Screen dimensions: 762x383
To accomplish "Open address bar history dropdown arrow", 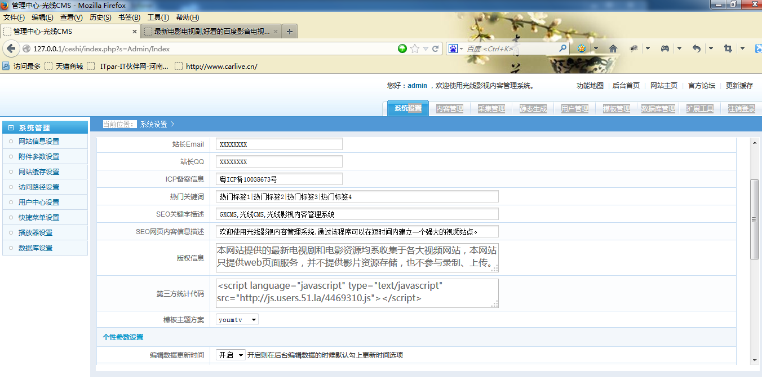I will point(426,49).
